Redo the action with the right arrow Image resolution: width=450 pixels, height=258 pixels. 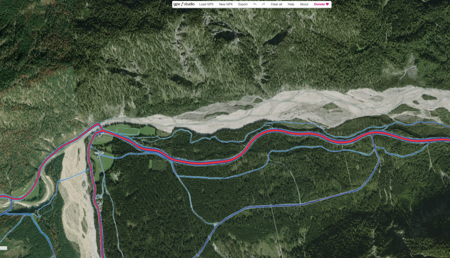(264, 4)
